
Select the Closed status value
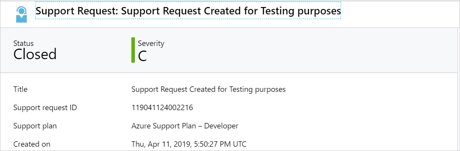pos(35,55)
